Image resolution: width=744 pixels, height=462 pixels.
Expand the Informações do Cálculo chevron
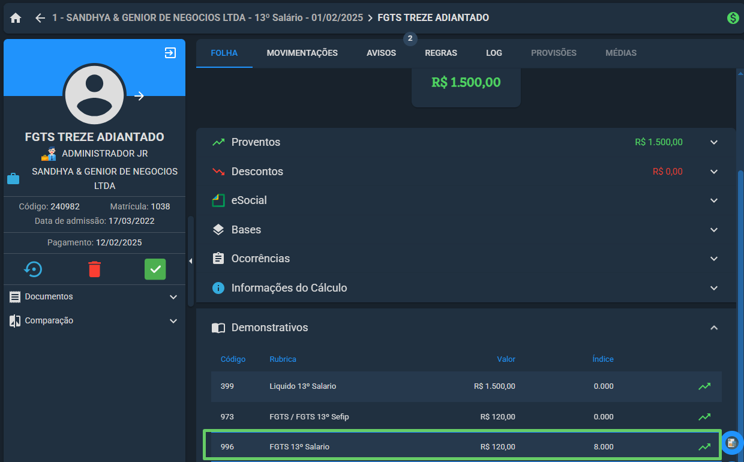714,288
